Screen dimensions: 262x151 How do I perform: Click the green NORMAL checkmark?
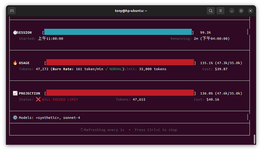(107, 69)
